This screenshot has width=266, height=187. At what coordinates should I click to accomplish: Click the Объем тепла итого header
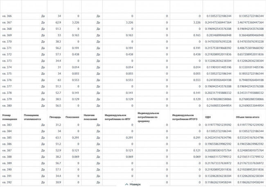click(248, 117)
